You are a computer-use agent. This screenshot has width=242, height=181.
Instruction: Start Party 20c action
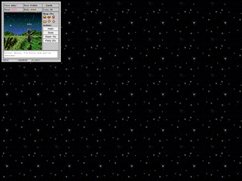[x=51, y=41]
